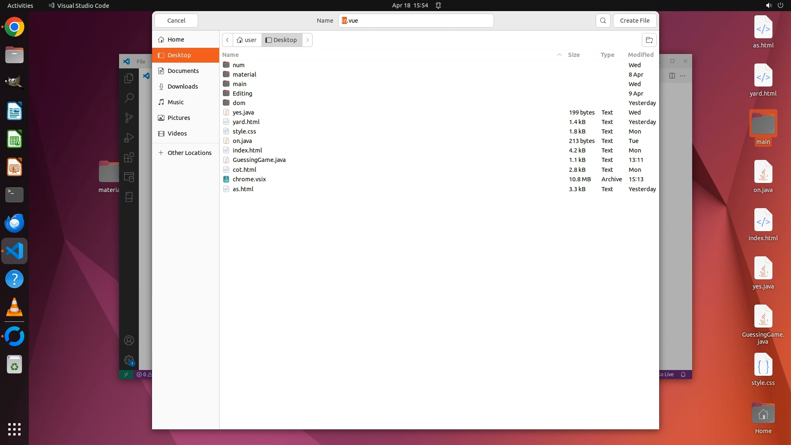
Task: Click the VS Code Manage gear icon
Action: (129, 360)
